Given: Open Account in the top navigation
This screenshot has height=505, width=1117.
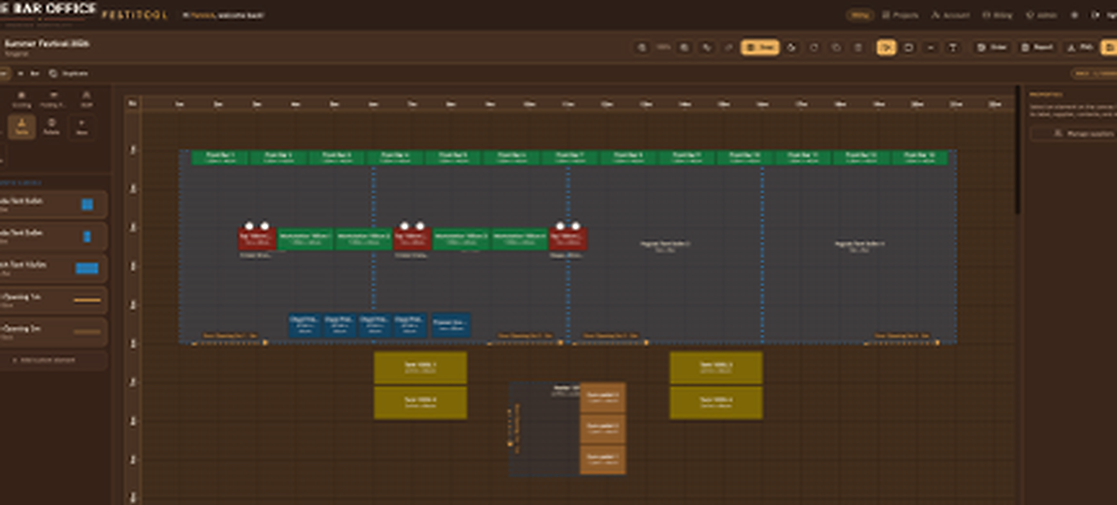Looking at the screenshot, I should click(951, 15).
